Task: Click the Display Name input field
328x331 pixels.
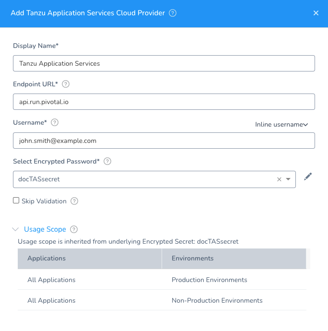Action: tap(164, 63)
